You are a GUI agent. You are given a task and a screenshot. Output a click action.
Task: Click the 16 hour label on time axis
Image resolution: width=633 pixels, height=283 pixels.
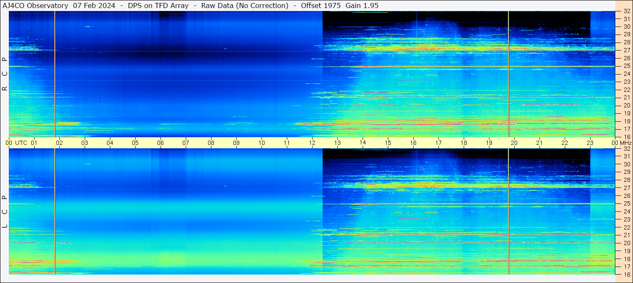point(413,143)
